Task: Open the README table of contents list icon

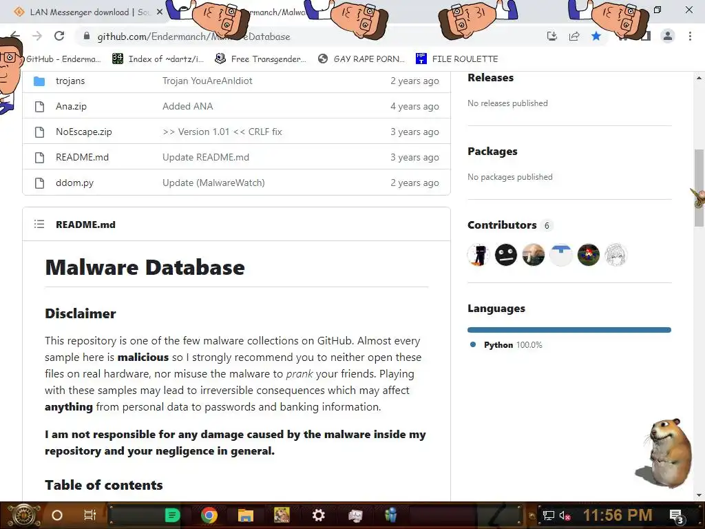Action: pyautogui.click(x=39, y=224)
